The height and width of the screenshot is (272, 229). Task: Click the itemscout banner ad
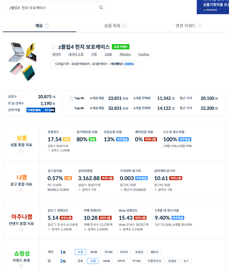tap(213, 7)
